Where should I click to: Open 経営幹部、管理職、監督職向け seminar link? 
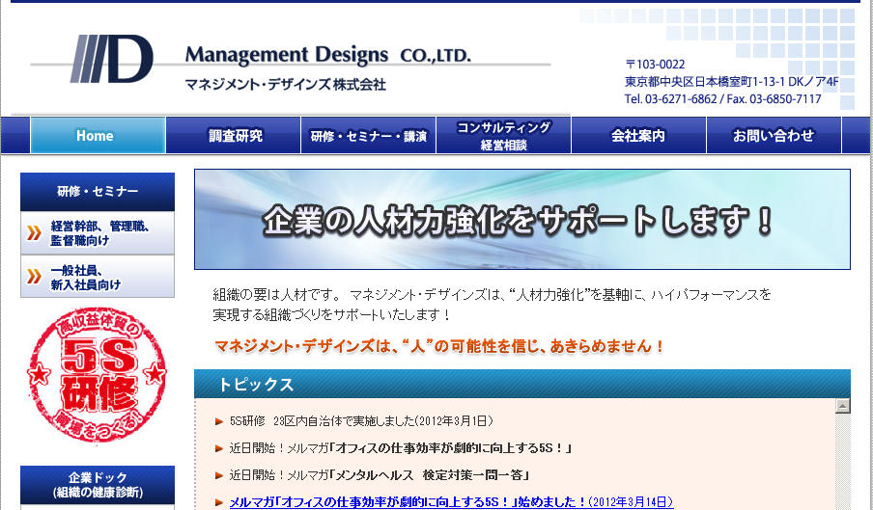point(98,232)
